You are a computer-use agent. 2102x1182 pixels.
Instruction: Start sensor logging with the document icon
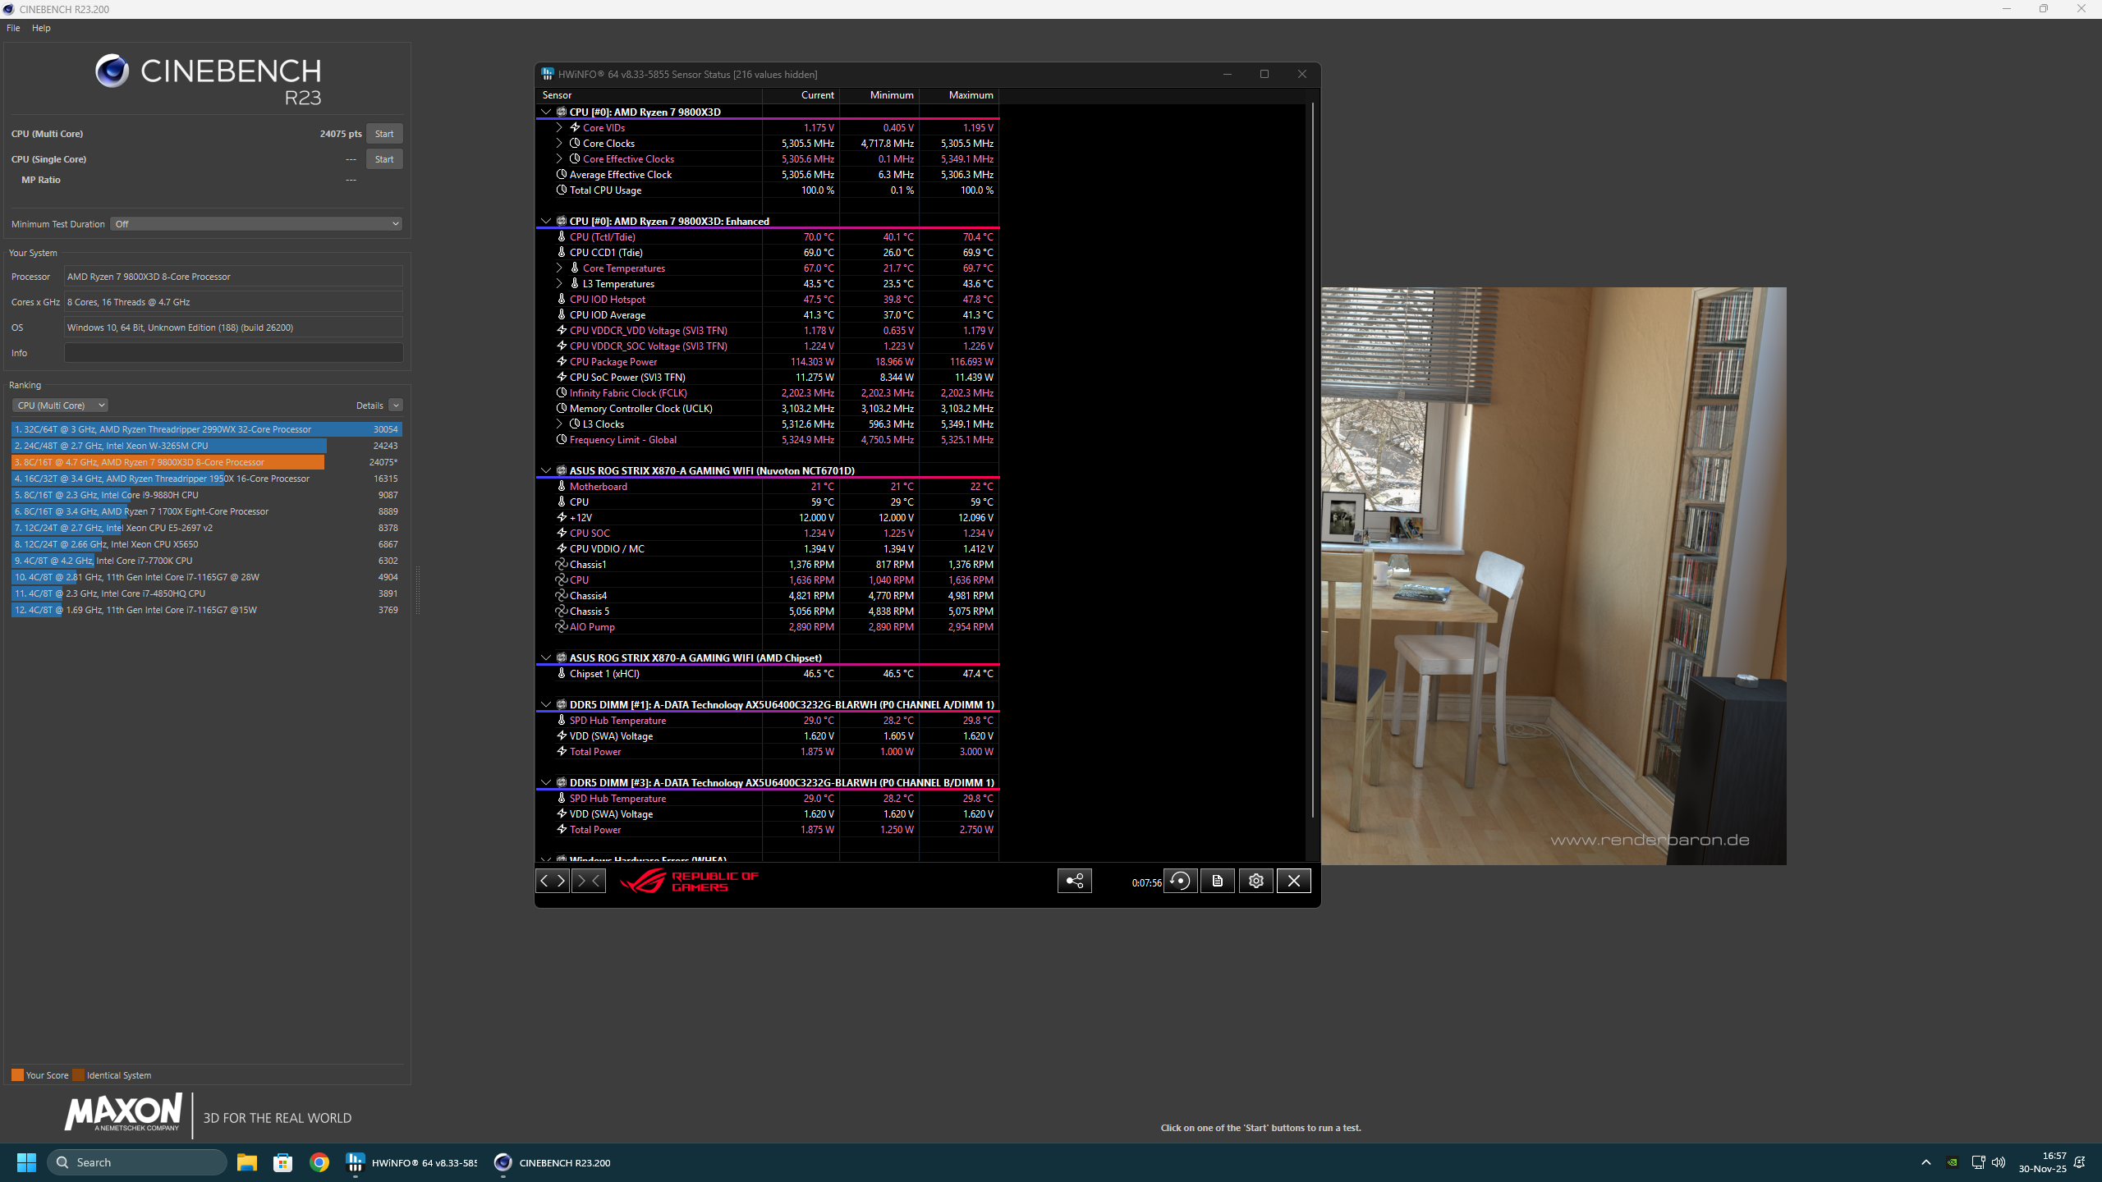[1218, 881]
